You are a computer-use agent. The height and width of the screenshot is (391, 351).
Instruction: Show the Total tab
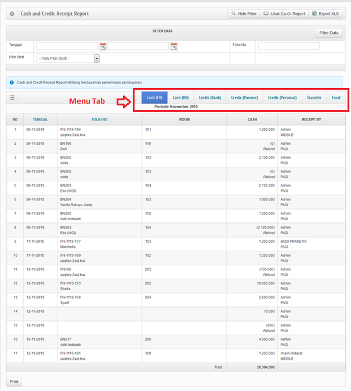click(x=336, y=98)
